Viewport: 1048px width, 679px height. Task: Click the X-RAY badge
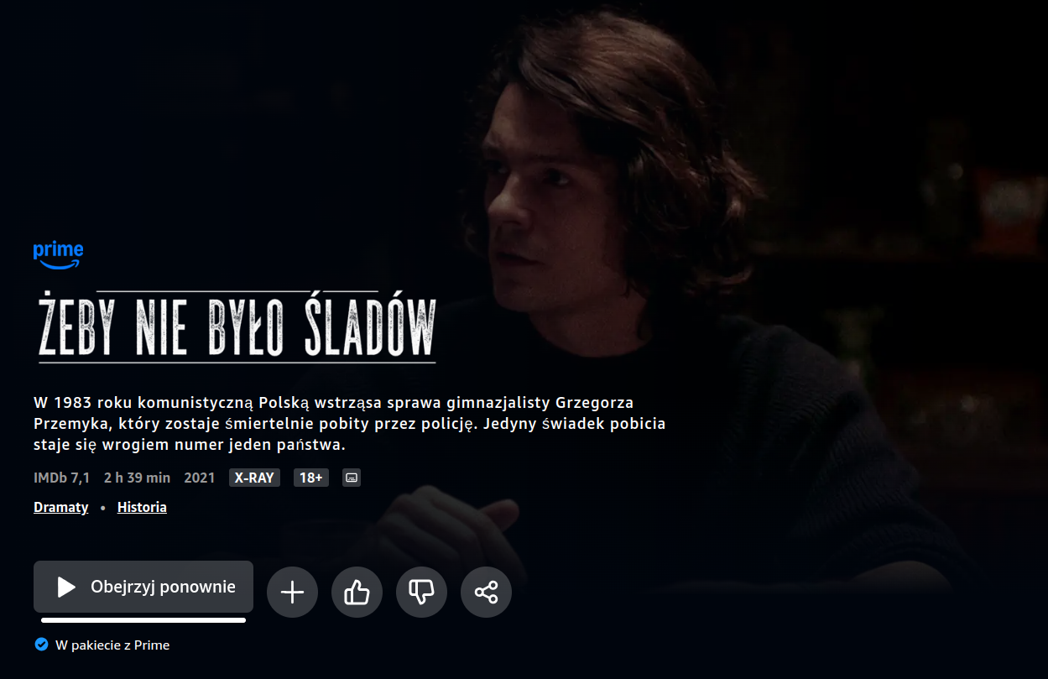(x=254, y=478)
